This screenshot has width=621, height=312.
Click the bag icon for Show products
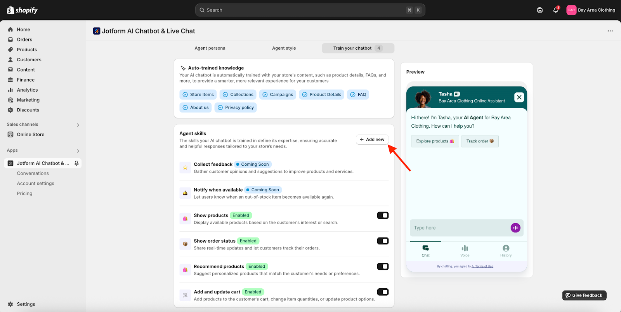(x=185, y=219)
